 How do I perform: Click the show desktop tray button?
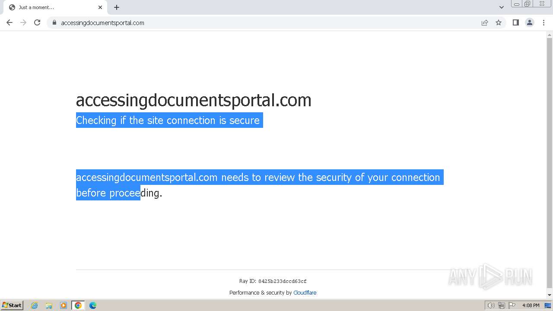coord(548,305)
